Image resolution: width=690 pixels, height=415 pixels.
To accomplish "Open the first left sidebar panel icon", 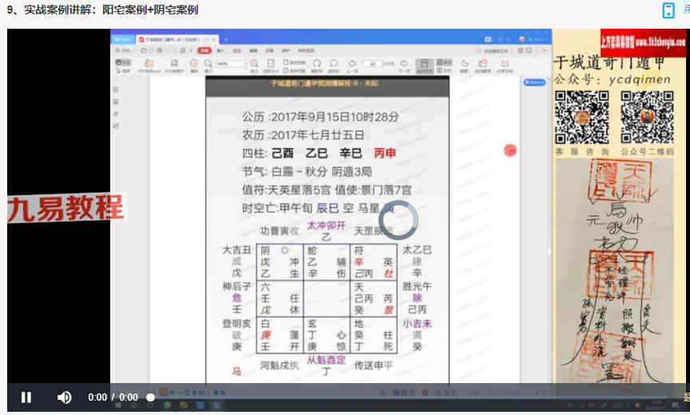I will (x=116, y=89).
